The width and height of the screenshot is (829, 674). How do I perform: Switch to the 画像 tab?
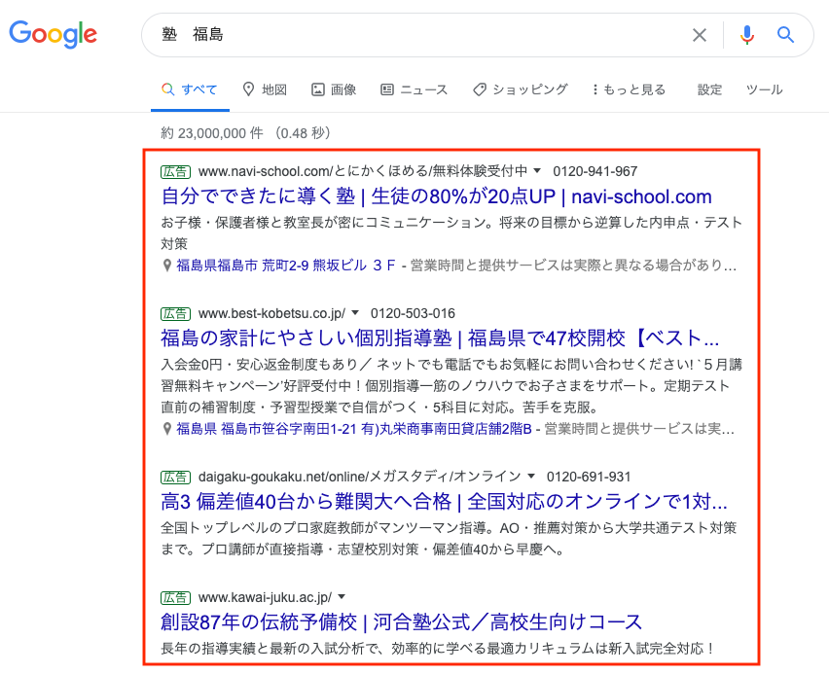[334, 89]
